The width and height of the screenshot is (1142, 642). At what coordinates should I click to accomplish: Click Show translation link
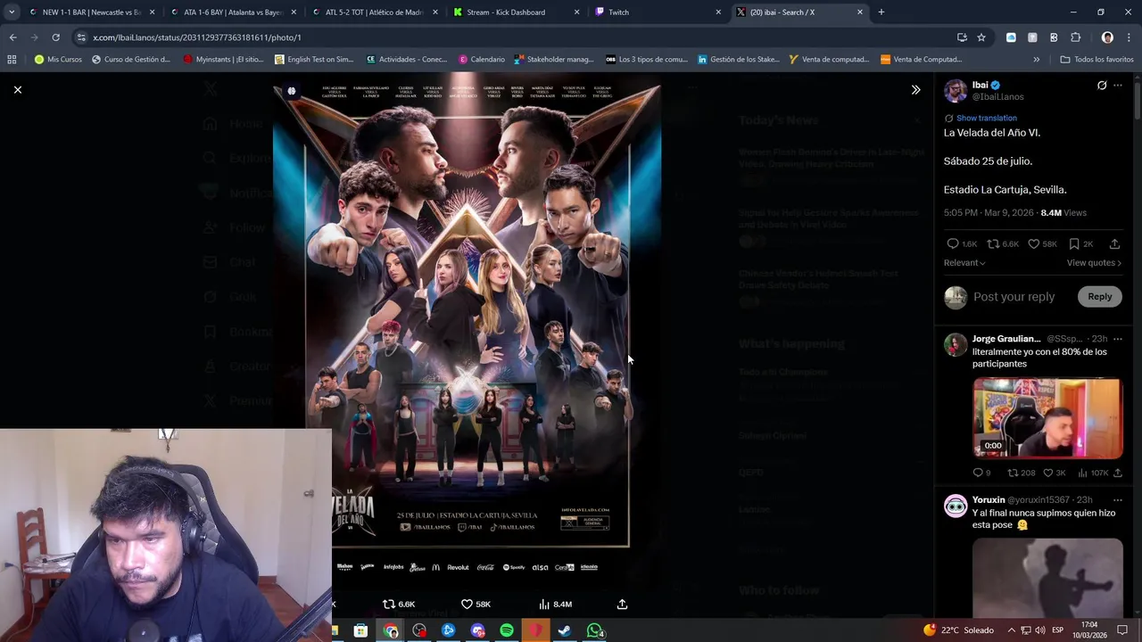pos(986,118)
